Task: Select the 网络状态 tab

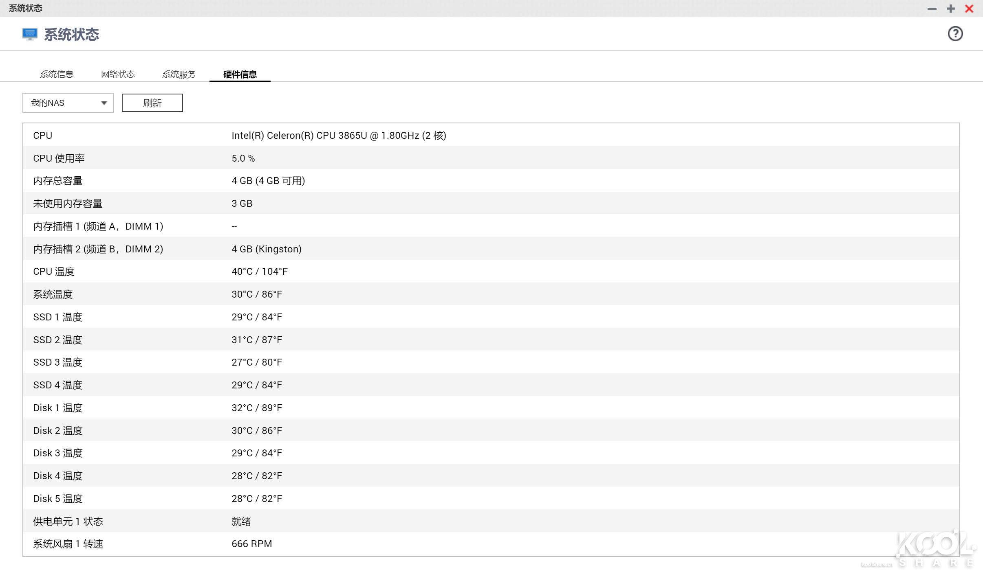Action: [118, 74]
